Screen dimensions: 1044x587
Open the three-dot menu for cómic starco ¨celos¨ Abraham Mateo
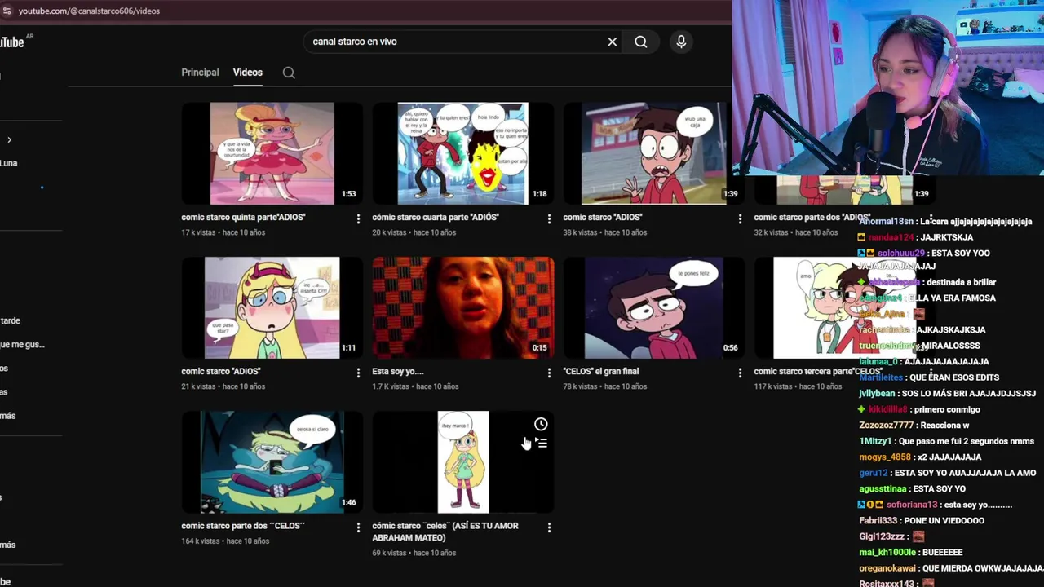coord(549,527)
